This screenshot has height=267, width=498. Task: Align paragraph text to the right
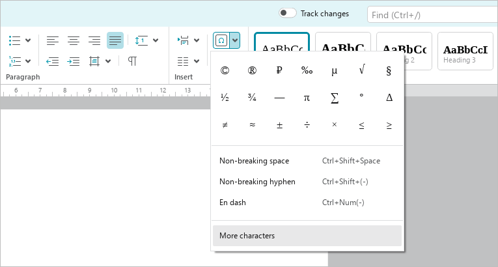click(x=94, y=40)
